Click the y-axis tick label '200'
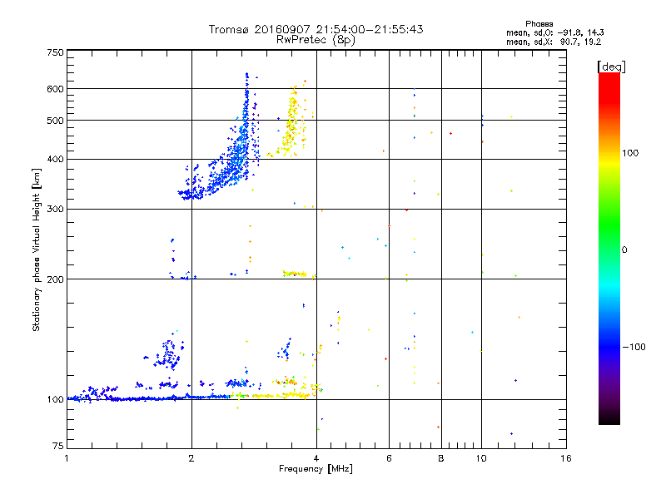 [55, 279]
